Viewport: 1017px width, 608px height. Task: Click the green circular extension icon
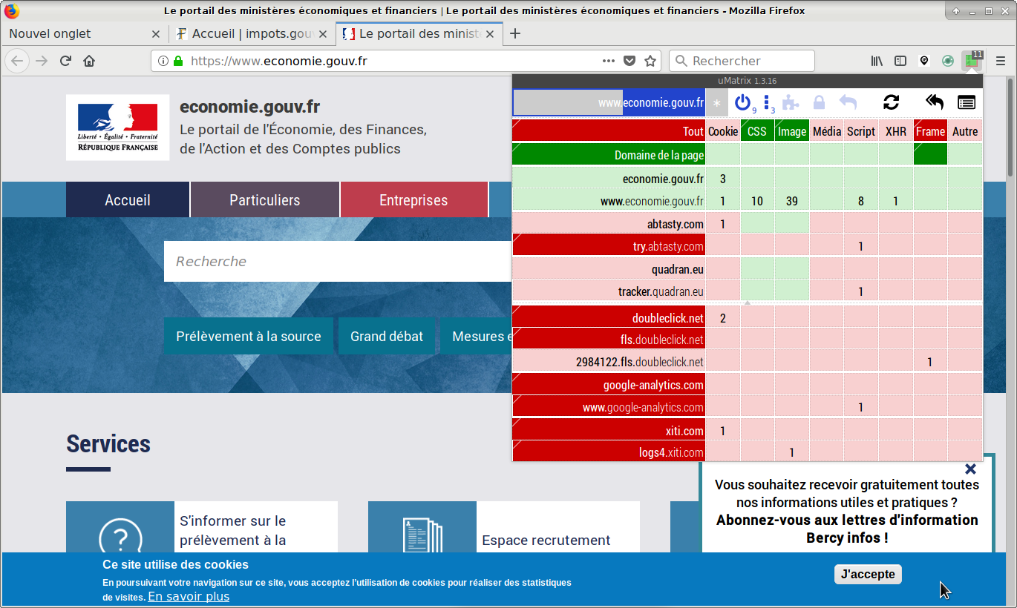pos(948,61)
